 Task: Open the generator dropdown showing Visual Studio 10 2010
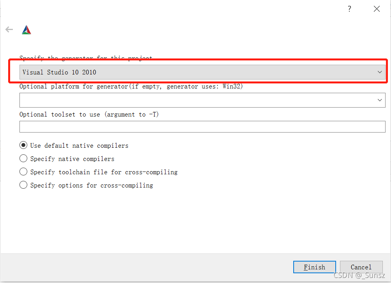point(203,72)
